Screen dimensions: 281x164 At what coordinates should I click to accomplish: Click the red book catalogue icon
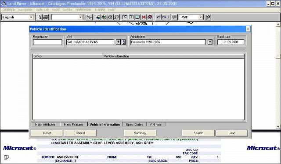[150, 17]
